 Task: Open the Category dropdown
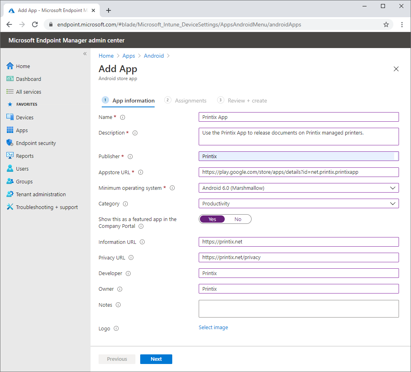click(x=298, y=203)
